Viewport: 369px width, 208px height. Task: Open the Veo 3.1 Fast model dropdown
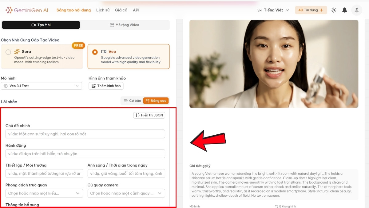(x=42, y=86)
